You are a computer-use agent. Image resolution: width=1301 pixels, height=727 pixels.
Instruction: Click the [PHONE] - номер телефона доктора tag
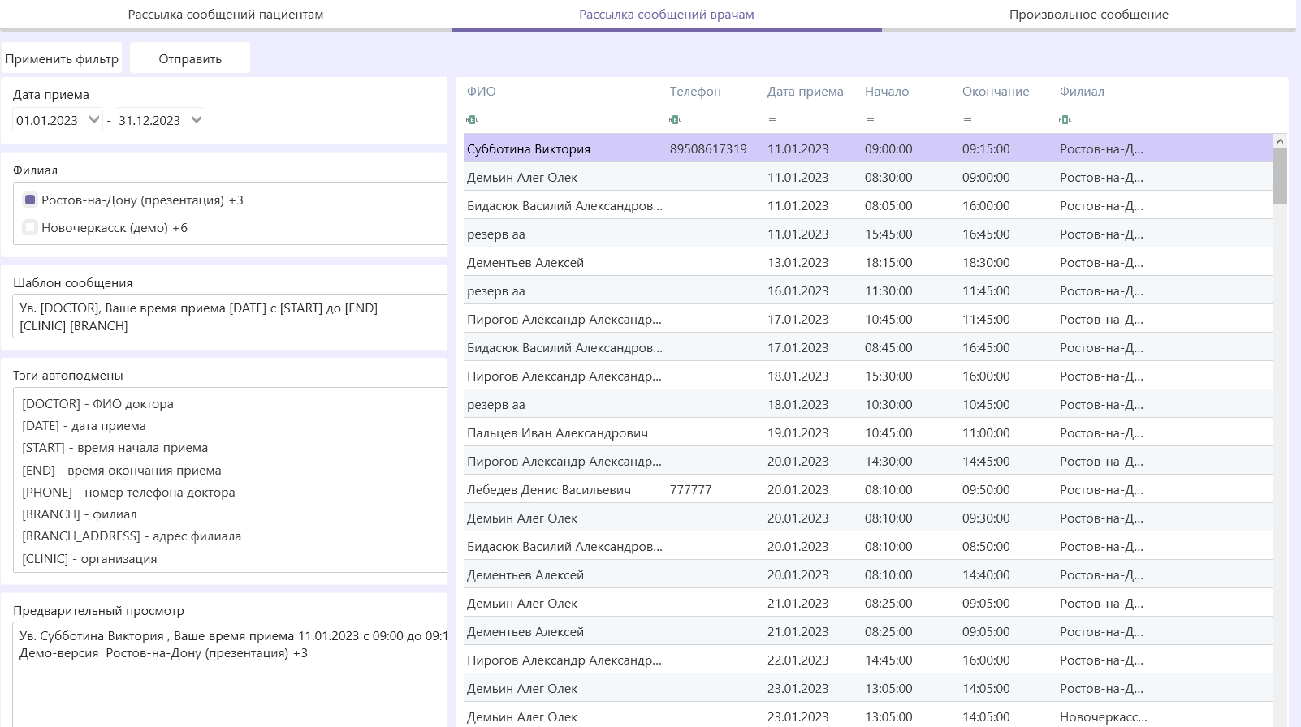coord(128,493)
